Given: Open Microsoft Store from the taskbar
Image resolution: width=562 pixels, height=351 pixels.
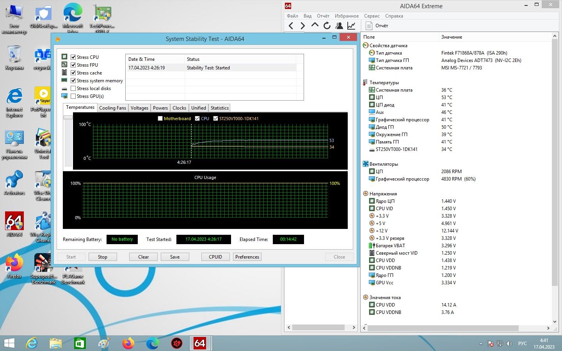Looking at the screenshot, I should coord(80,343).
